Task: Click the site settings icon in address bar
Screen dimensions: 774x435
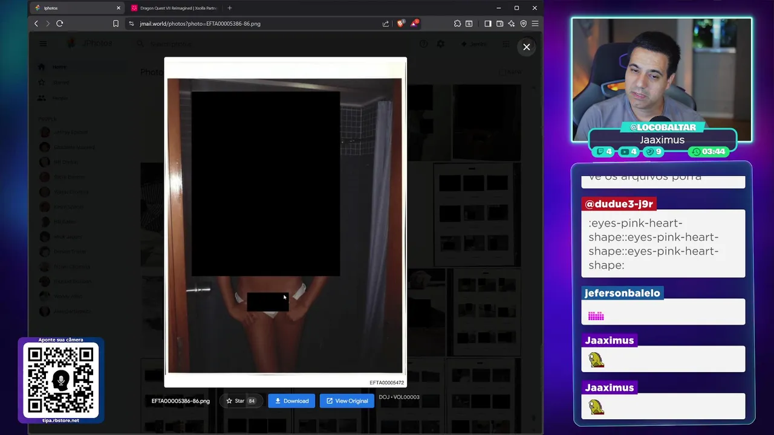Action: coord(131,24)
